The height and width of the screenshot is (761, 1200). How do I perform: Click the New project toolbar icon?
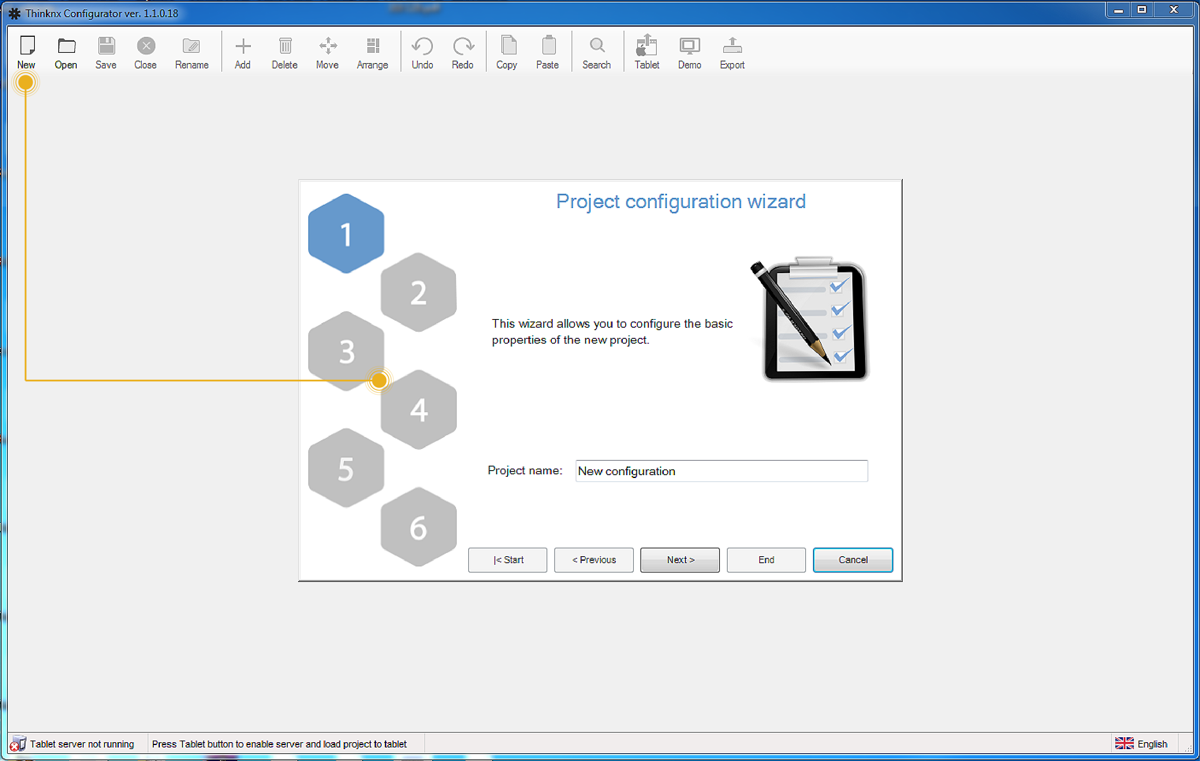pos(27,46)
